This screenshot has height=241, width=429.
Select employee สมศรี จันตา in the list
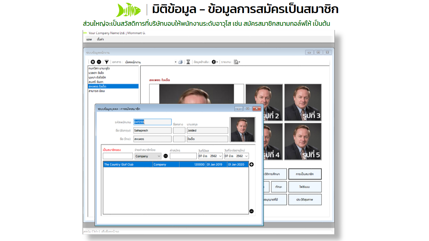pyautogui.click(x=113, y=82)
